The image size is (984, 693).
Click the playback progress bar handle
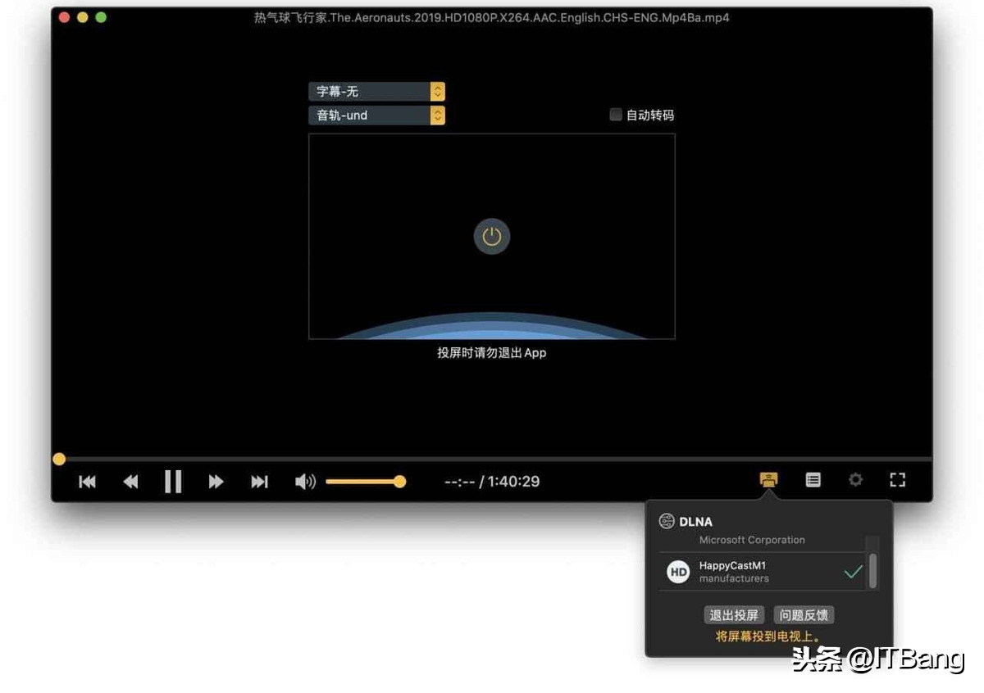pyautogui.click(x=59, y=460)
